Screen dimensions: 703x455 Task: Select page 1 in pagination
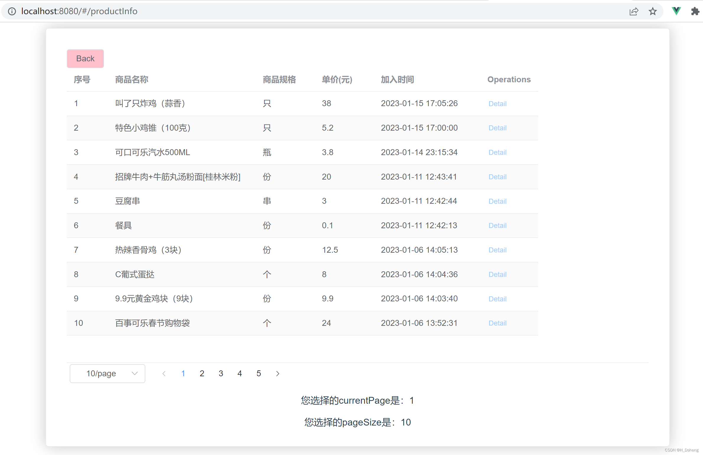[183, 374]
